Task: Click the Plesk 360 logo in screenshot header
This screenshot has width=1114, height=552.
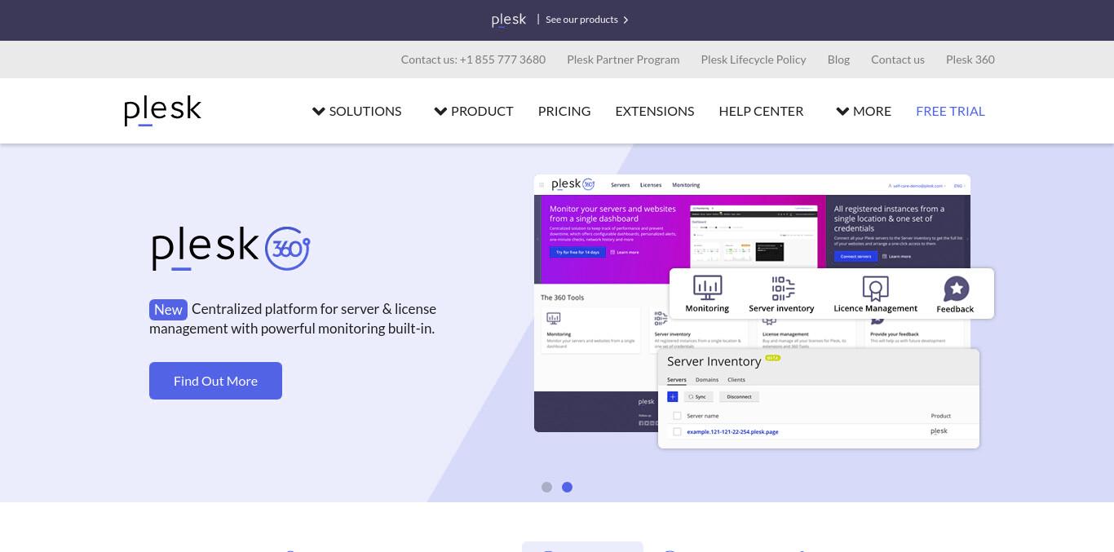Action: (x=572, y=184)
